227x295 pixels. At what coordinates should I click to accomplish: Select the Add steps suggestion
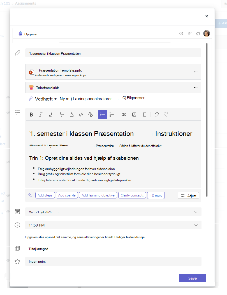pos(45,195)
